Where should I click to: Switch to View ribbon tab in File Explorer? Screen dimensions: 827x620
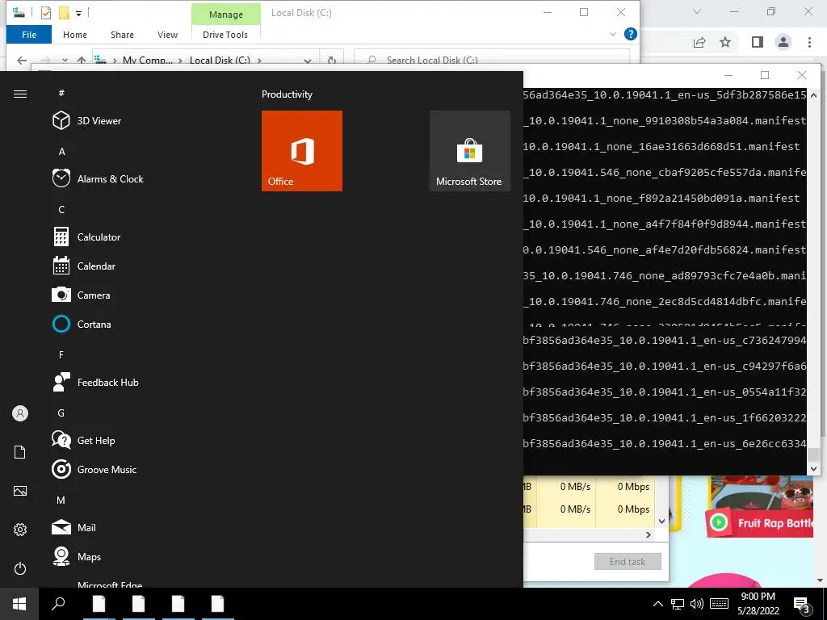click(167, 35)
